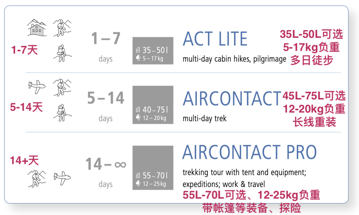The width and height of the screenshot is (359, 215).
Task: Click the backpacker icon right of the 5-14天 label
Action: tap(61, 113)
